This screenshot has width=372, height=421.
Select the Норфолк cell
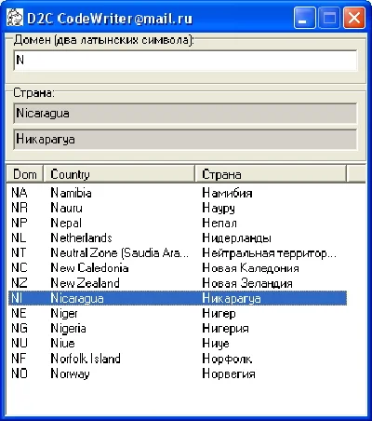pyautogui.click(x=227, y=359)
